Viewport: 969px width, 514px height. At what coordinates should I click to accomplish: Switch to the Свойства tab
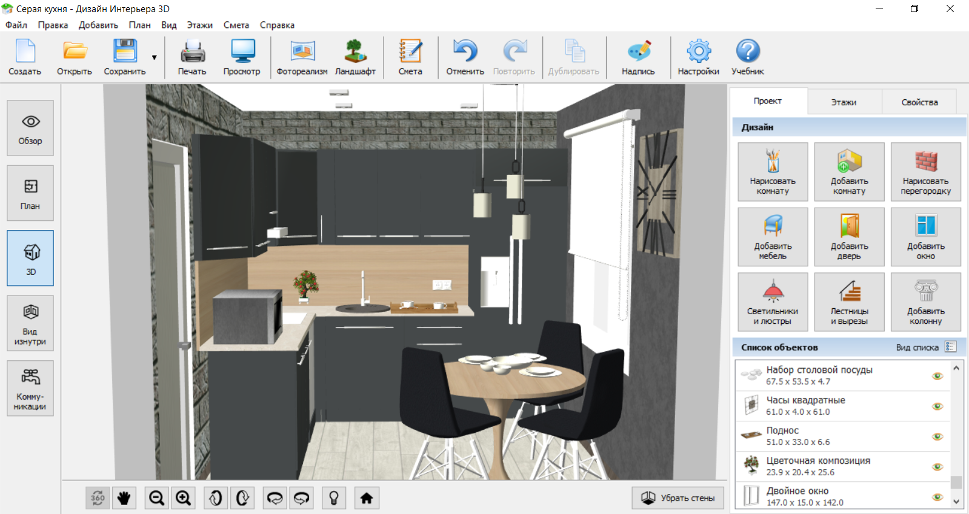[919, 102]
